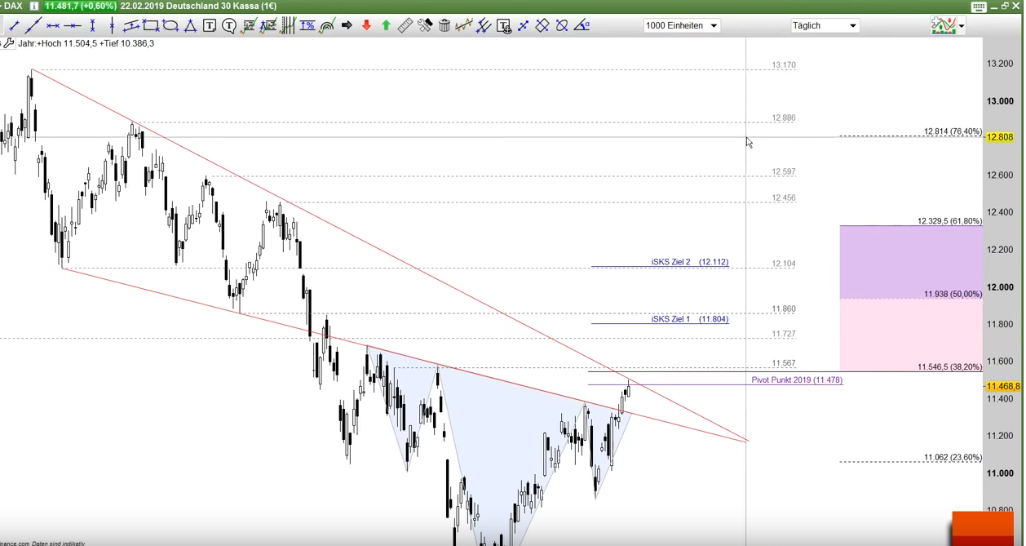
Task: Select the callout speech-bubble tool
Action: pos(229,25)
